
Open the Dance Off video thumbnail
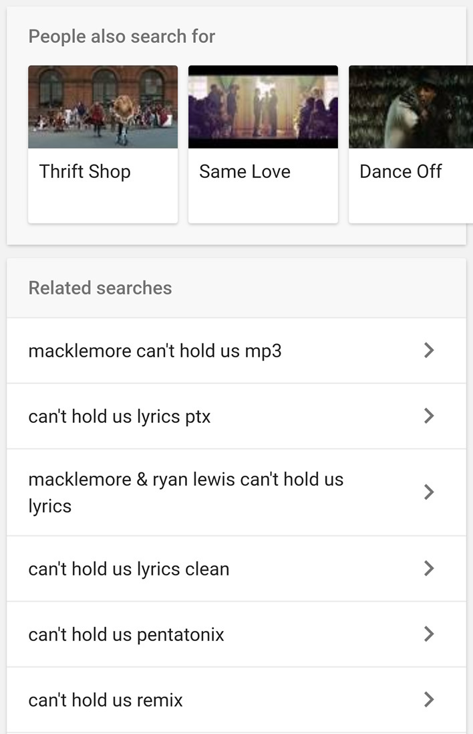410,107
